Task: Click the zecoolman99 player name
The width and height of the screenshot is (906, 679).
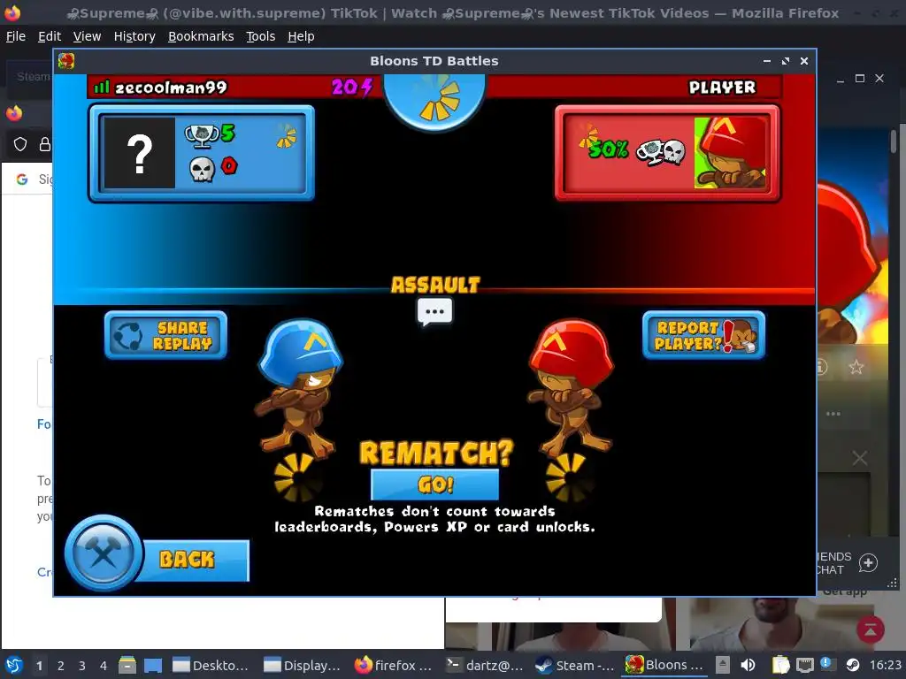Action: (171, 88)
